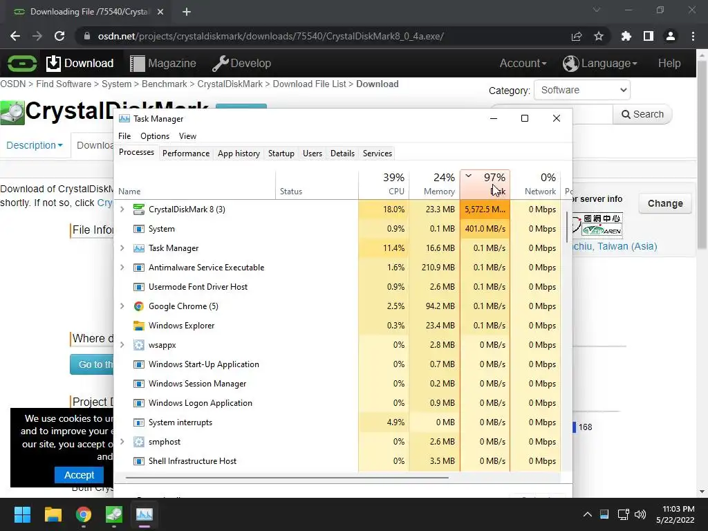Click the Benchmark breadcrumb link
Viewport: 708px width, 531px height.
click(x=165, y=84)
